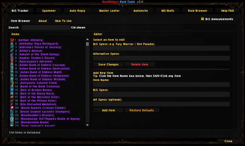Select [Bloodvenom Blade] in the list
This screenshot has height=146, width=245.
pos(35,122)
